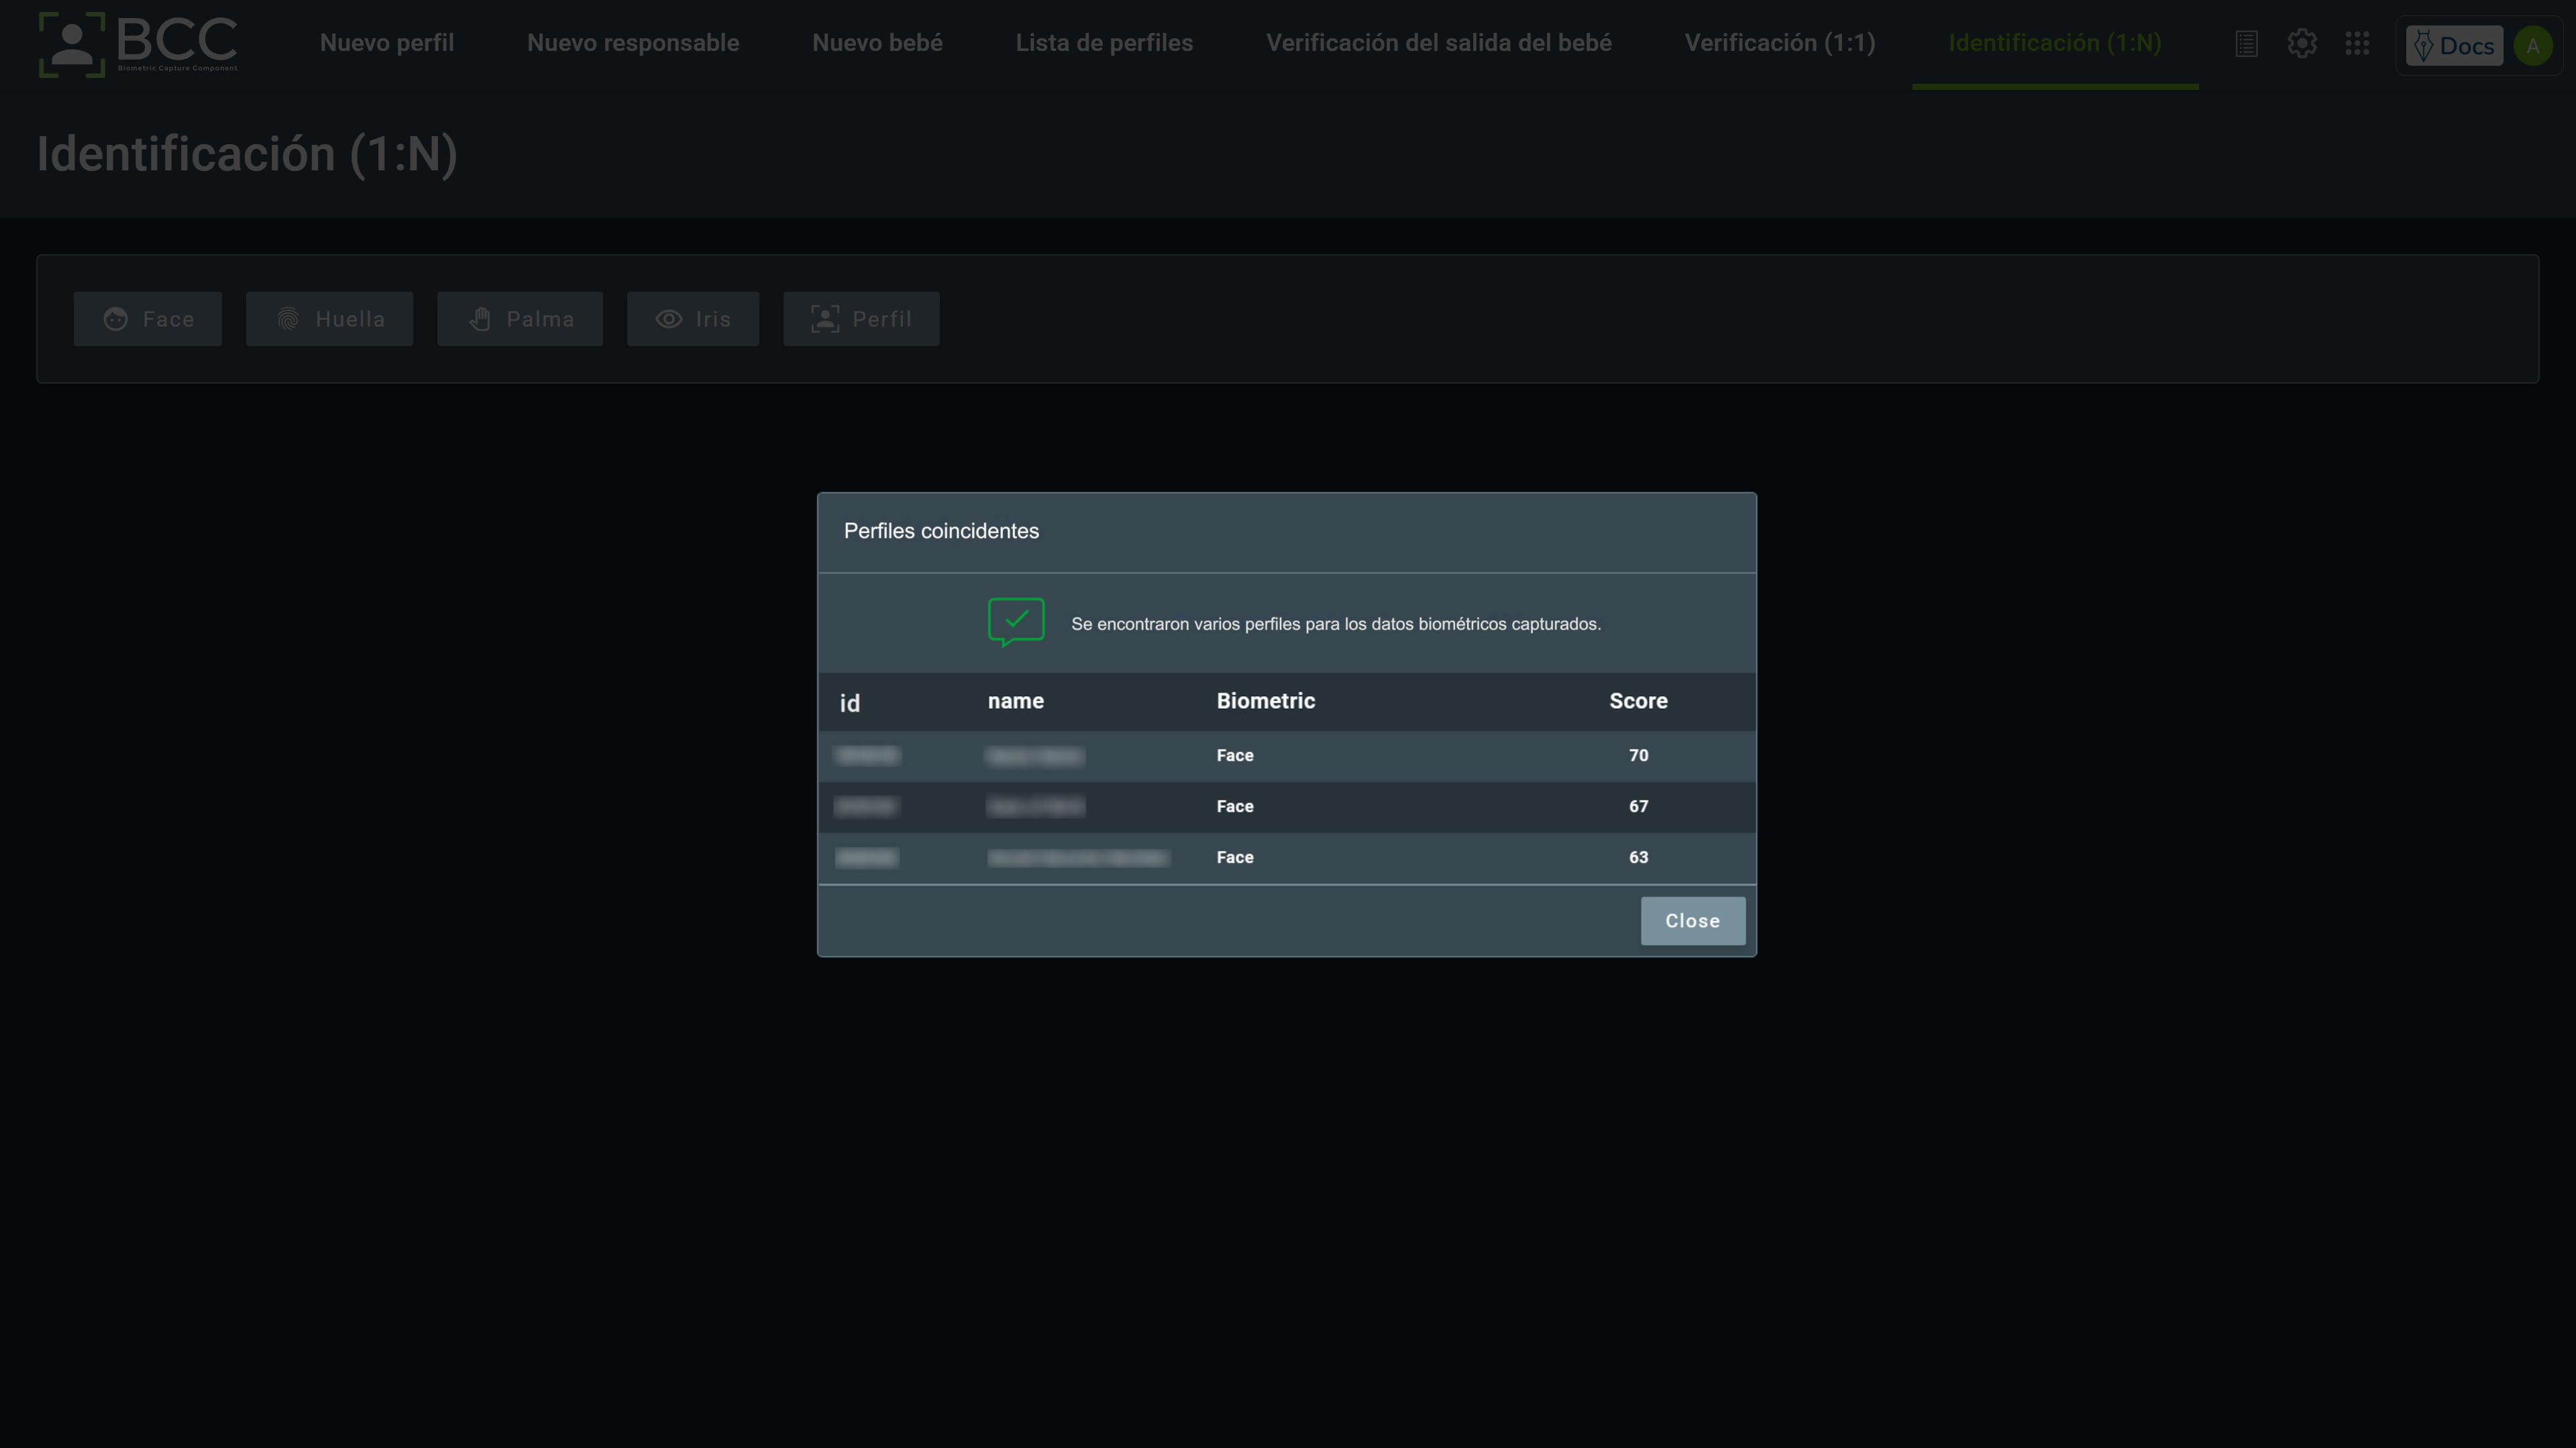Close the Perfiles coincidentes dialog
Viewport: 2576px width, 1448px height.
[1693, 921]
